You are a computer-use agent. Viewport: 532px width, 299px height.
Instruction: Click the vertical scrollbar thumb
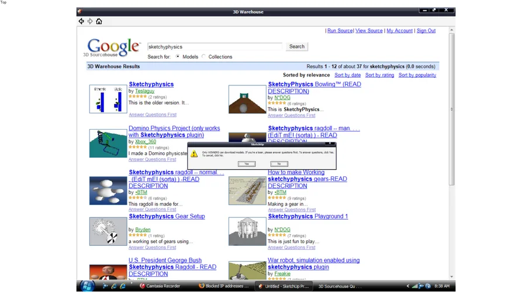(451, 109)
